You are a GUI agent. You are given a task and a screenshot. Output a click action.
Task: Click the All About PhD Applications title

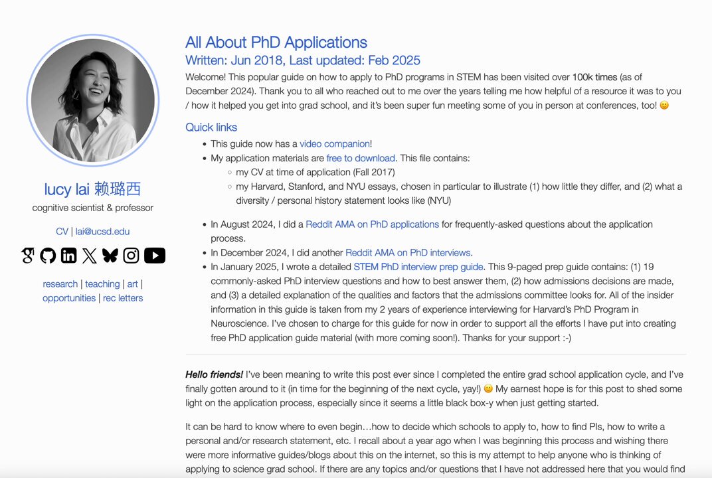pyautogui.click(x=276, y=42)
